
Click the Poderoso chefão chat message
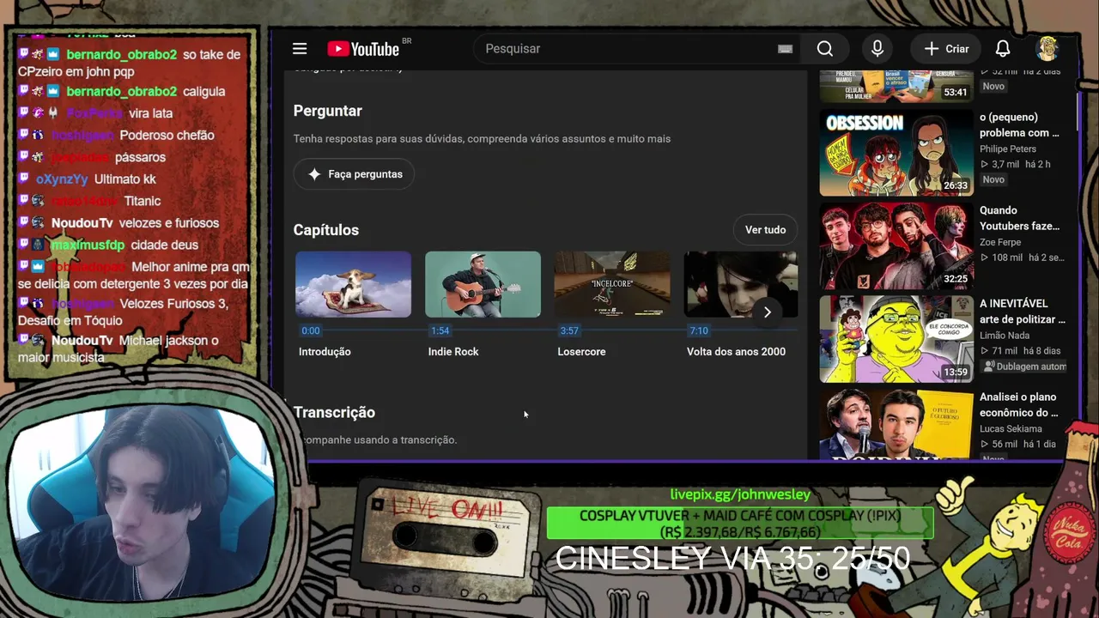[167, 136]
